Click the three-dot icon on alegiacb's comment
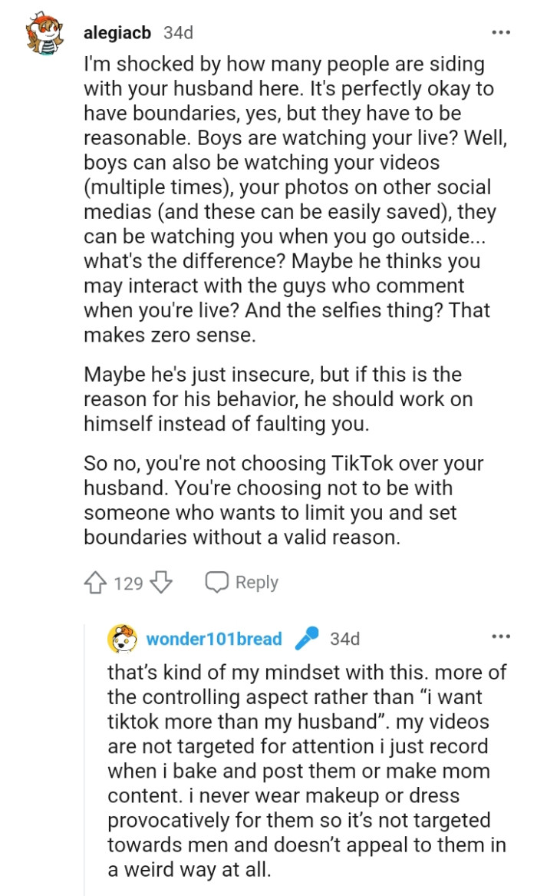 (500, 31)
